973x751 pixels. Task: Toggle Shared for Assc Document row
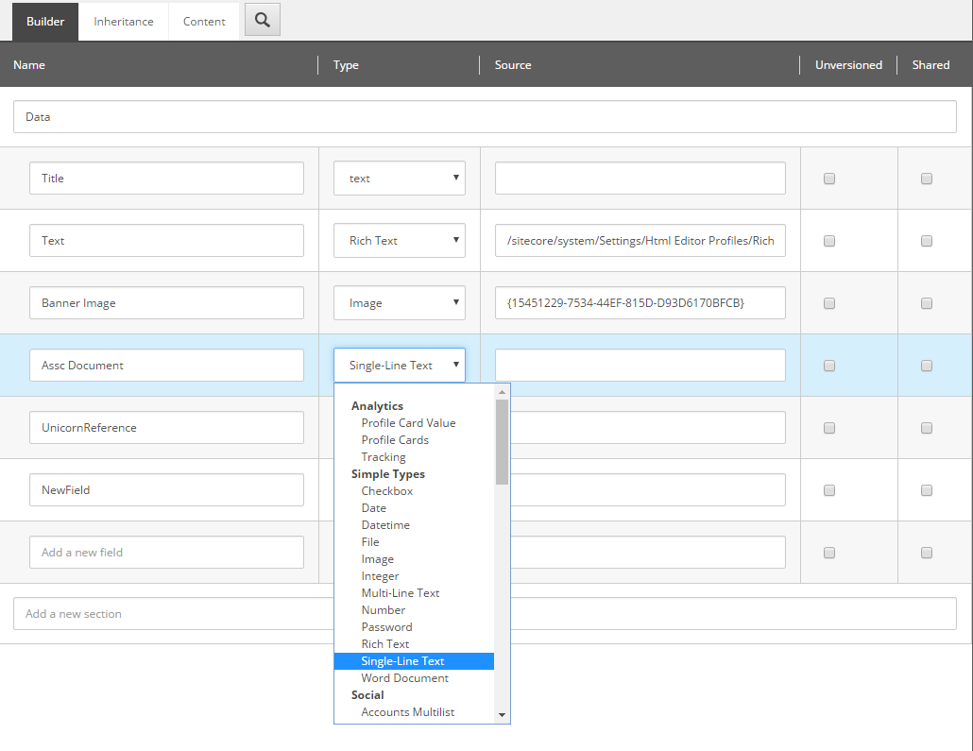click(927, 366)
